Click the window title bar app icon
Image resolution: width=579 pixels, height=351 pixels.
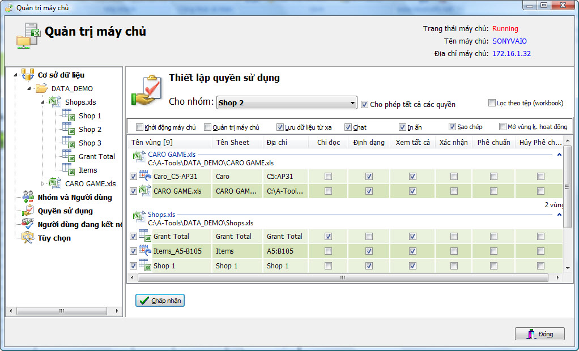[9, 7]
